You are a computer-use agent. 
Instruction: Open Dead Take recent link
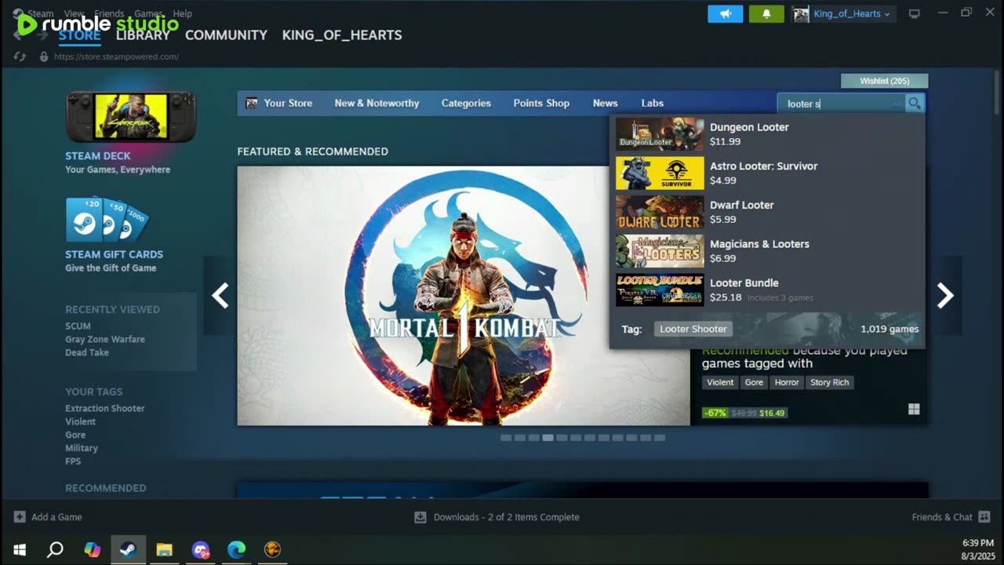coord(87,352)
